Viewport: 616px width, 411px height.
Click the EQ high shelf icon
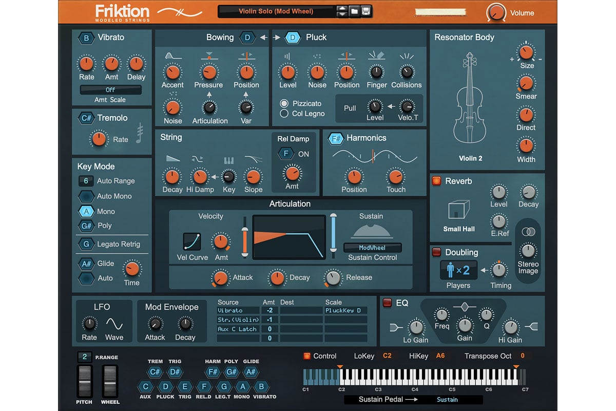pos(531,326)
